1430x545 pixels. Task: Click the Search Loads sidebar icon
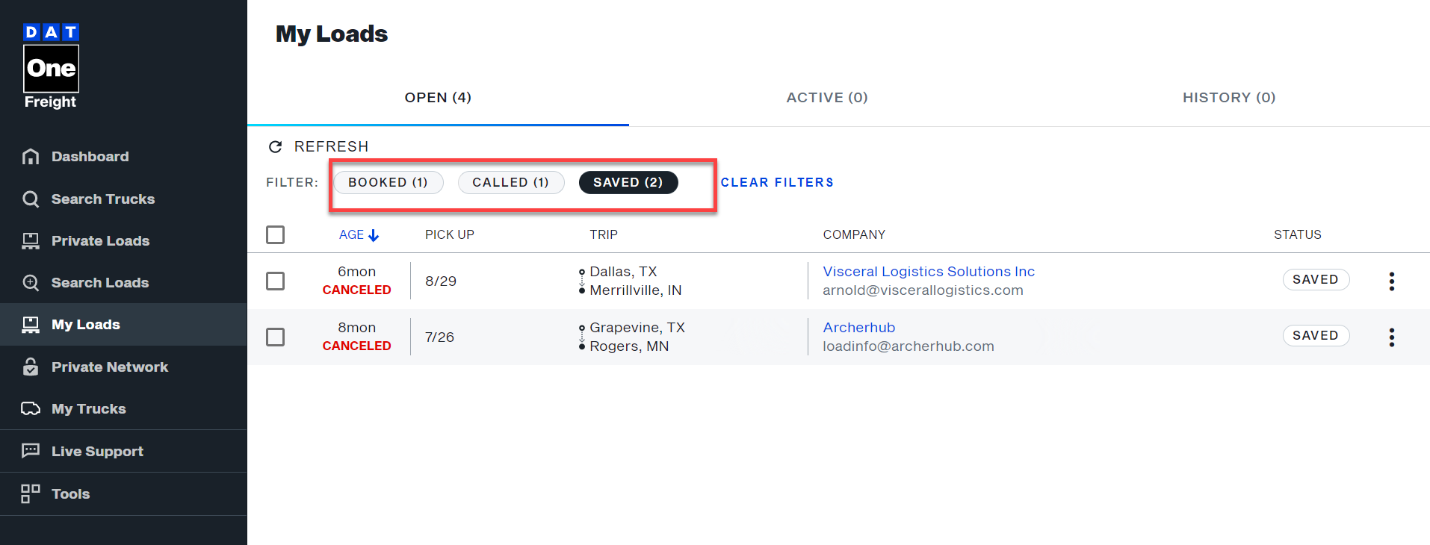[31, 283]
